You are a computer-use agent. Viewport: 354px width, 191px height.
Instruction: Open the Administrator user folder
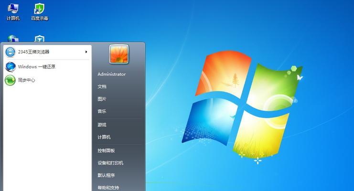(x=111, y=74)
